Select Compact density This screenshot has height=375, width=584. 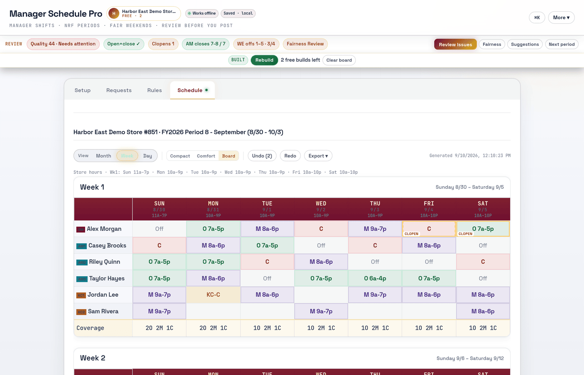pos(180,156)
